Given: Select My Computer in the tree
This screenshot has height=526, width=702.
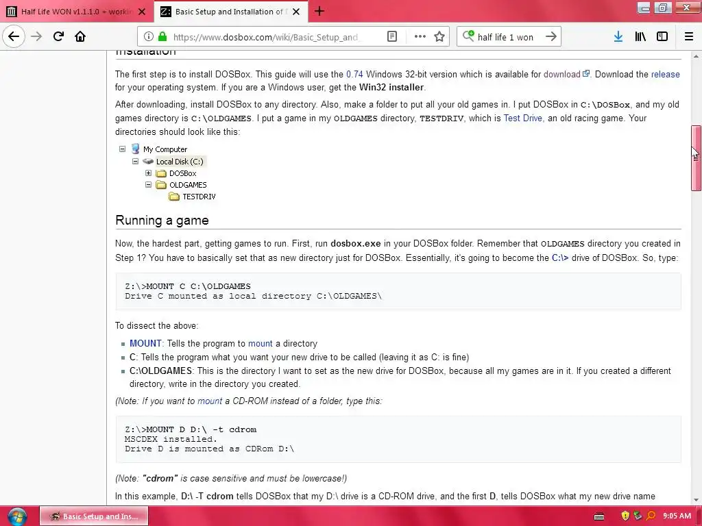Looking at the screenshot, I should (165, 149).
